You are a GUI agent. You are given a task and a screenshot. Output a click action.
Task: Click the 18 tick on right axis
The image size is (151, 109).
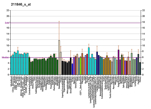pos(143,22)
